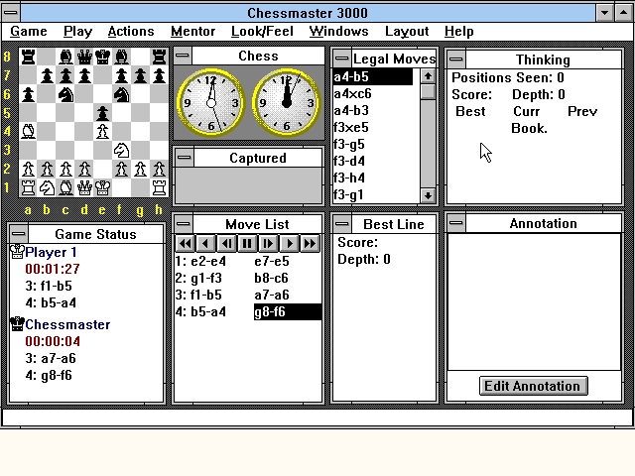
Task: Step back a half-move with bar-arrow button
Action: [x=227, y=244]
